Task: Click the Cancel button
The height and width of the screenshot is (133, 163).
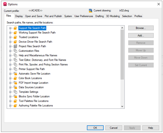Action: (114, 128)
